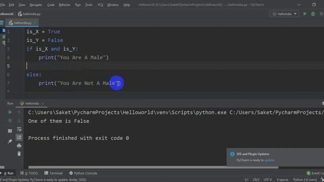
Task: Open the Run panel settings gear
Action: tap(323, 103)
